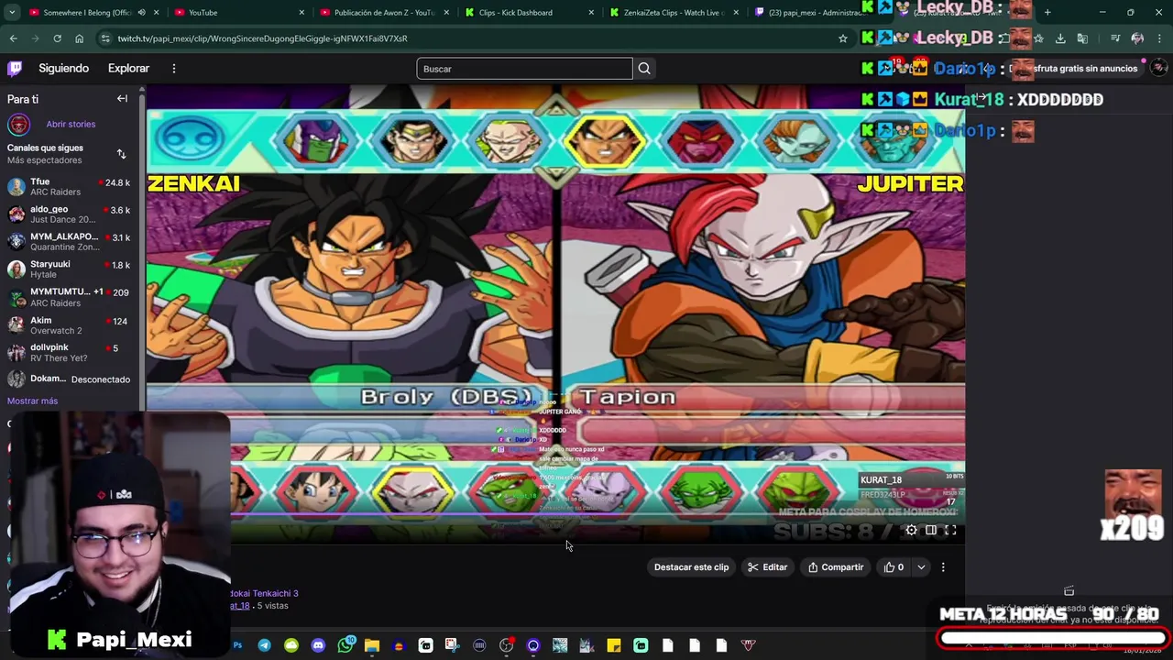Open the MYMTUMTU channel playing ARC Raiders

[x=69, y=297]
